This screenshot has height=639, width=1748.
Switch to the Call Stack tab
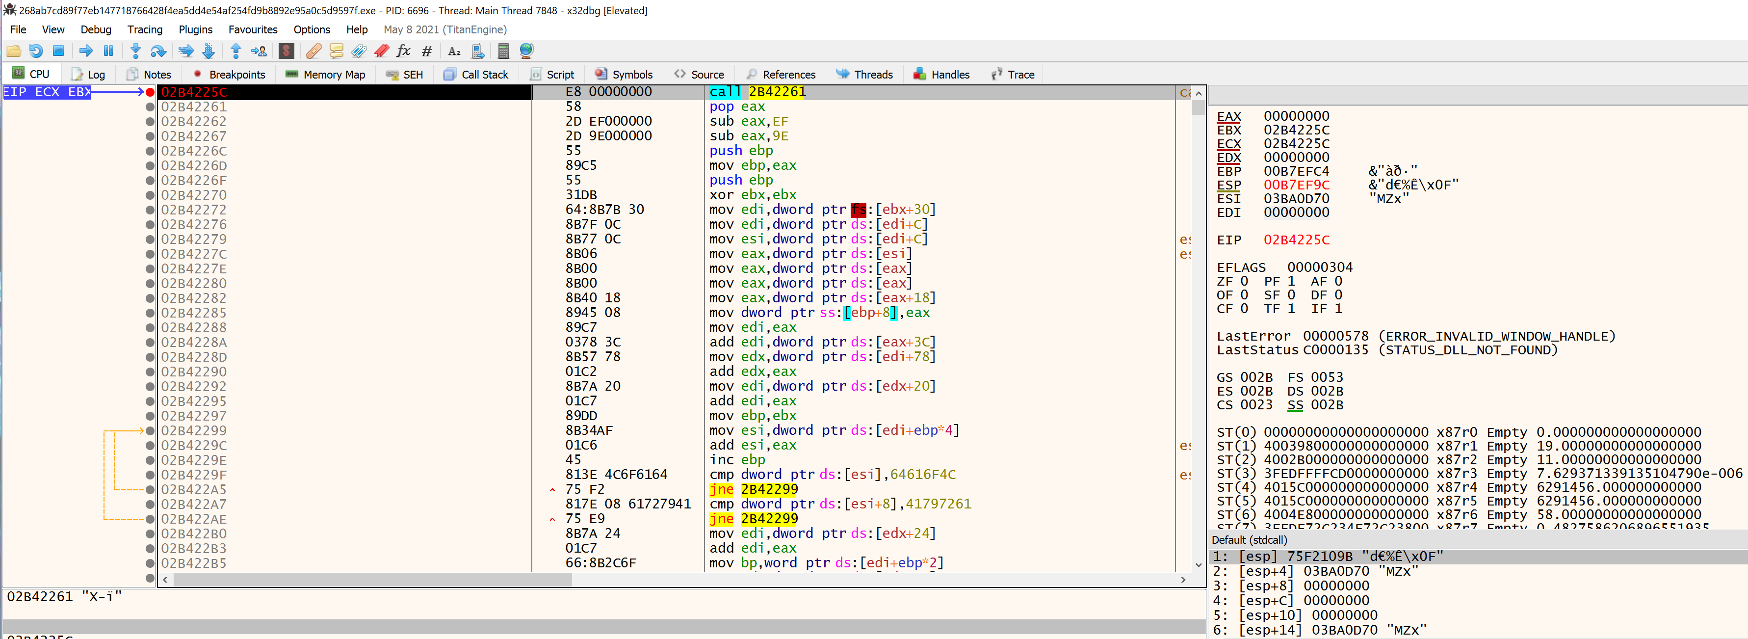point(476,75)
